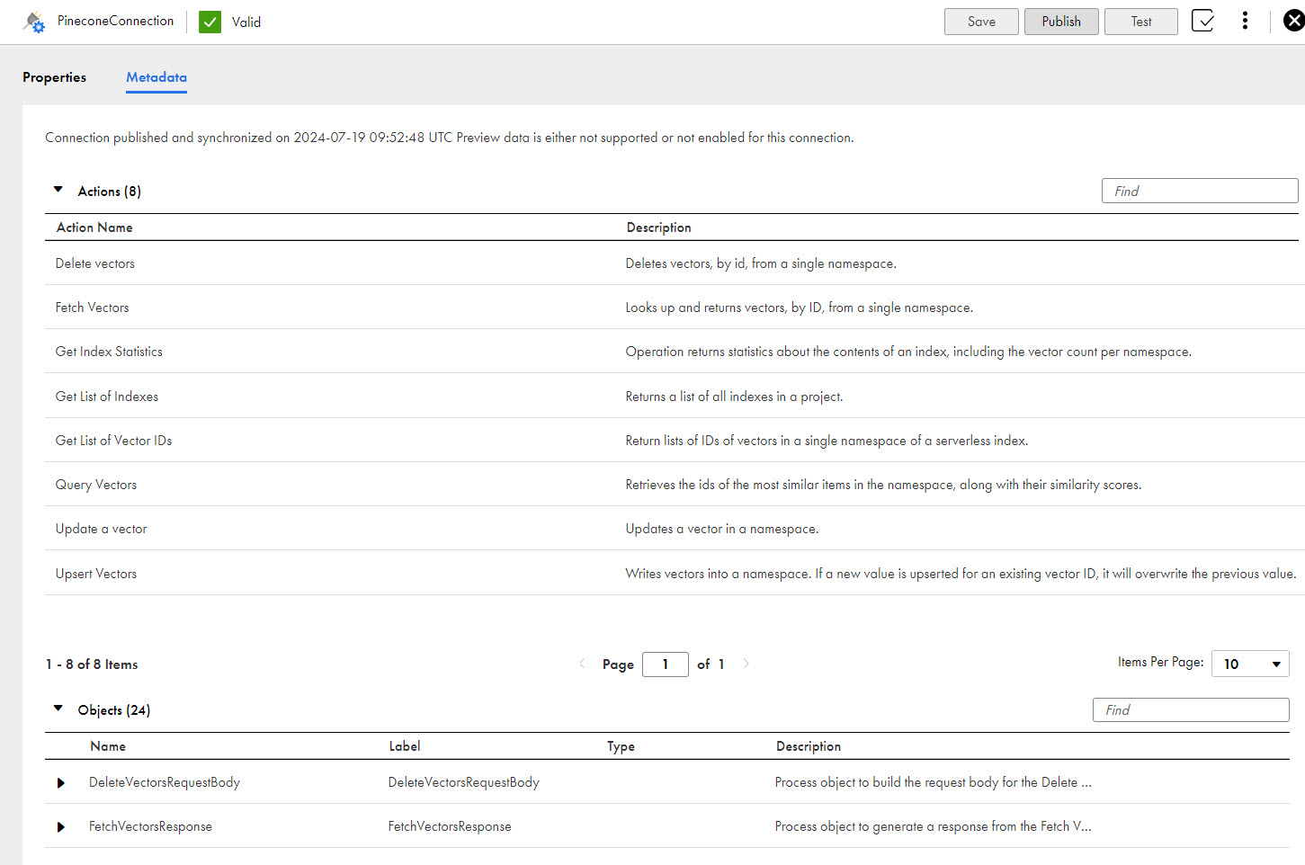The width and height of the screenshot is (1305, 865).
Task: Go to the previous page arrow
Action: 582,664
